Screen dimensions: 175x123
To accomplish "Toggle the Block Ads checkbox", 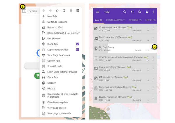I will click(78, 44).
